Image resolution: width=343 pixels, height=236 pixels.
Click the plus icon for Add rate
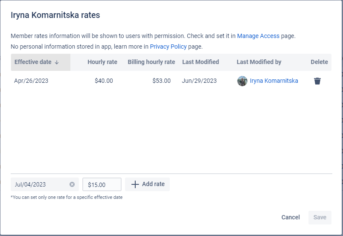[135, 184]
